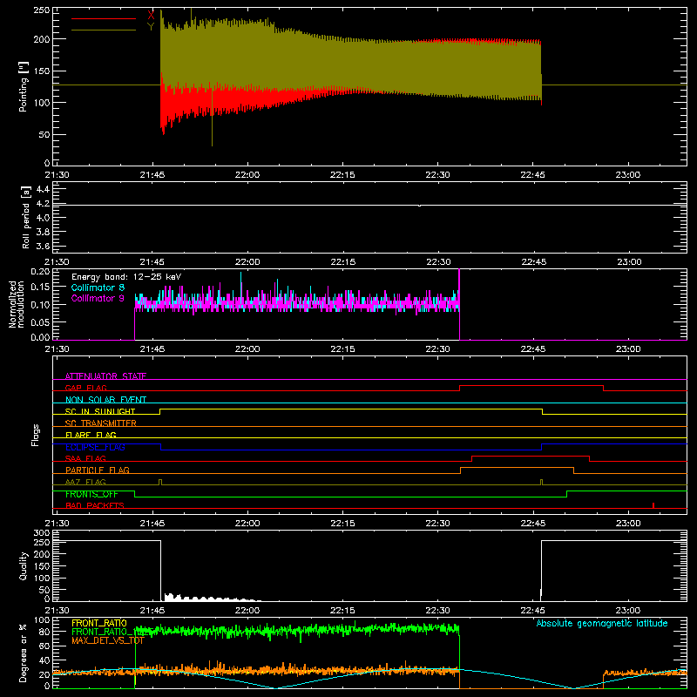
Task: Click the 22:45 tick label under Quality plot
Action: (532, 611)
